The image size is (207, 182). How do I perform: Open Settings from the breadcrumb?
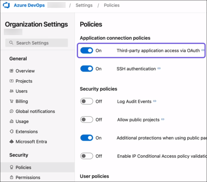(x=84, y=5)
